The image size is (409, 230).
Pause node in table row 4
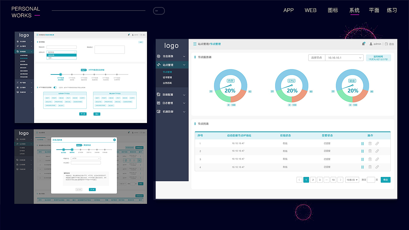363,167
